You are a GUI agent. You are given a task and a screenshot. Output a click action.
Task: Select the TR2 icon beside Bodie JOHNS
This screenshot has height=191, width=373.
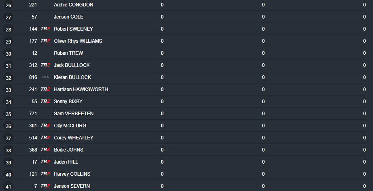pyautogui.click(x=45, y=150)
